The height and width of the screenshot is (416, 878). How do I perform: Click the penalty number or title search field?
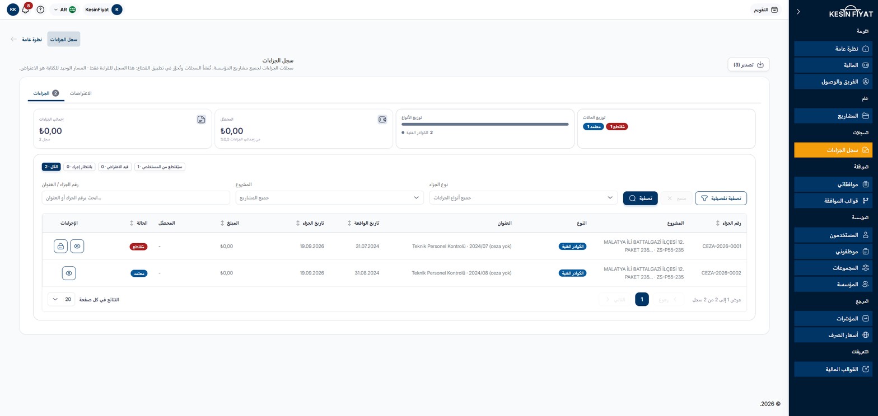pos(136,198)
